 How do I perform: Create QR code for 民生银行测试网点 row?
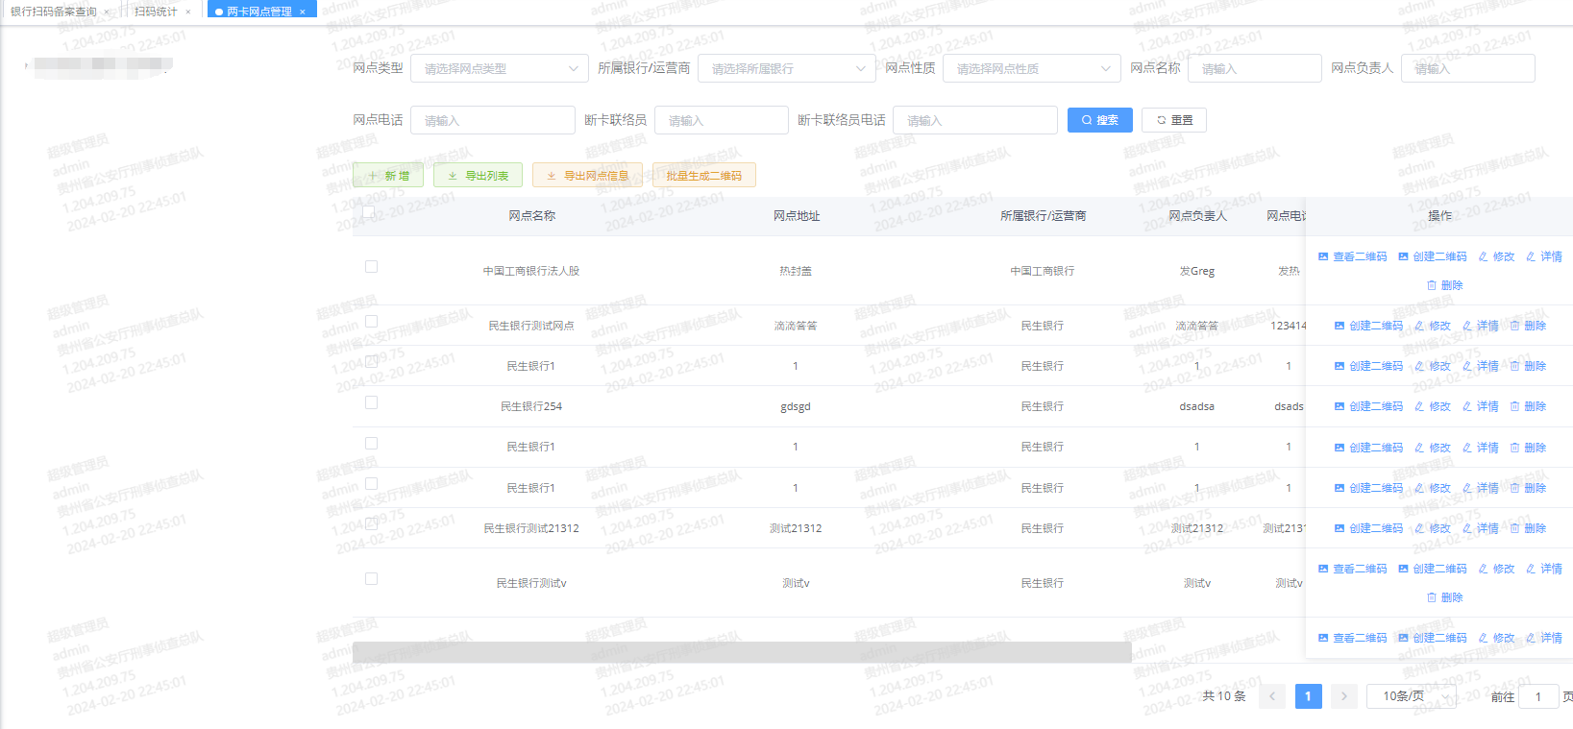pyautogui.click(x=1368, y=326)
